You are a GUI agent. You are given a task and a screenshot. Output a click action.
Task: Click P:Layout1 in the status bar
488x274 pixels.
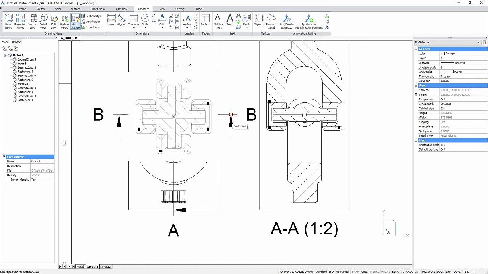point(429,272)
